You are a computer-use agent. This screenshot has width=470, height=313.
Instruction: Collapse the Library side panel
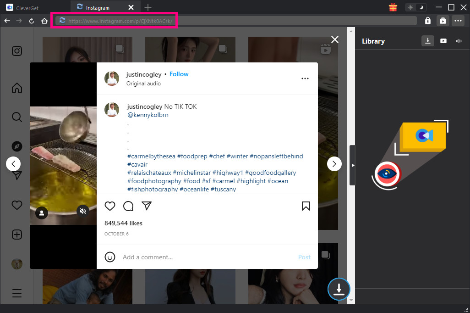(x=352, y=165)
